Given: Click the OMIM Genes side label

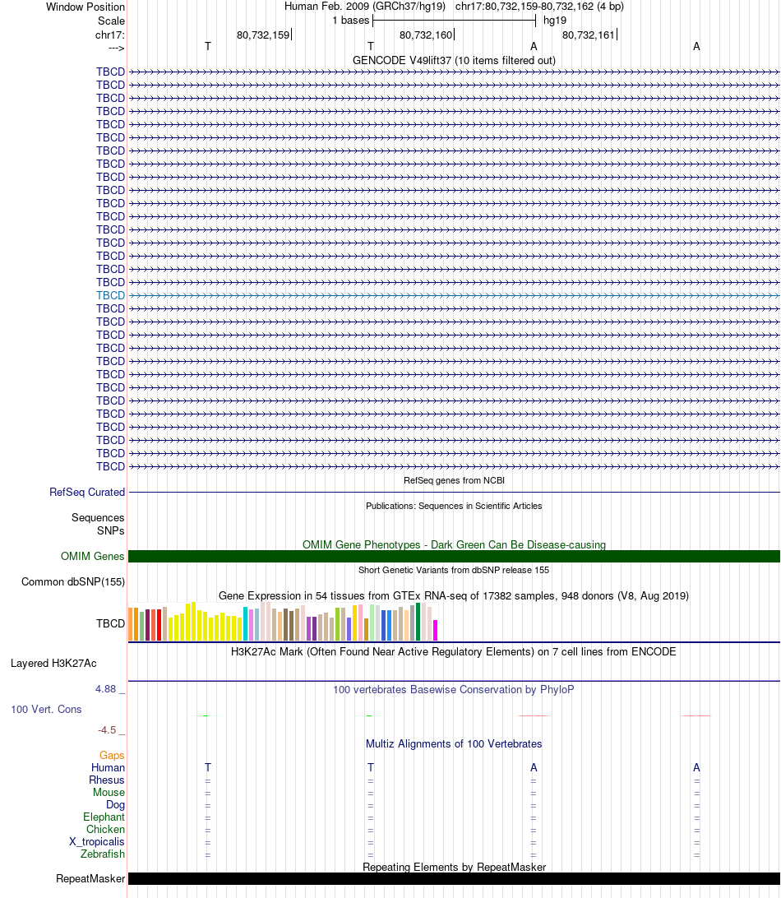Looking at the screenshot, I should point(93,556).
